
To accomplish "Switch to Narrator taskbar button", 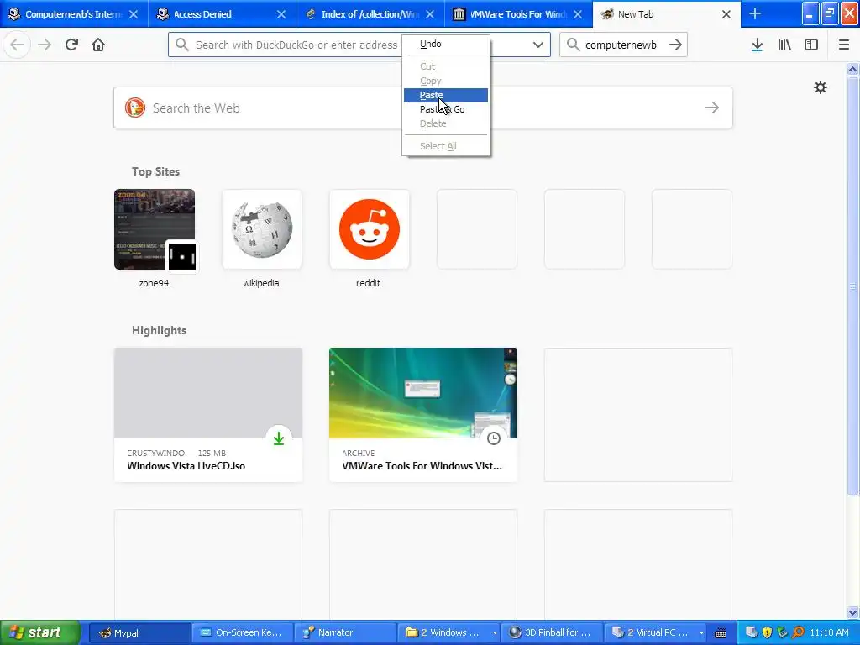I will tap(345, 632).
